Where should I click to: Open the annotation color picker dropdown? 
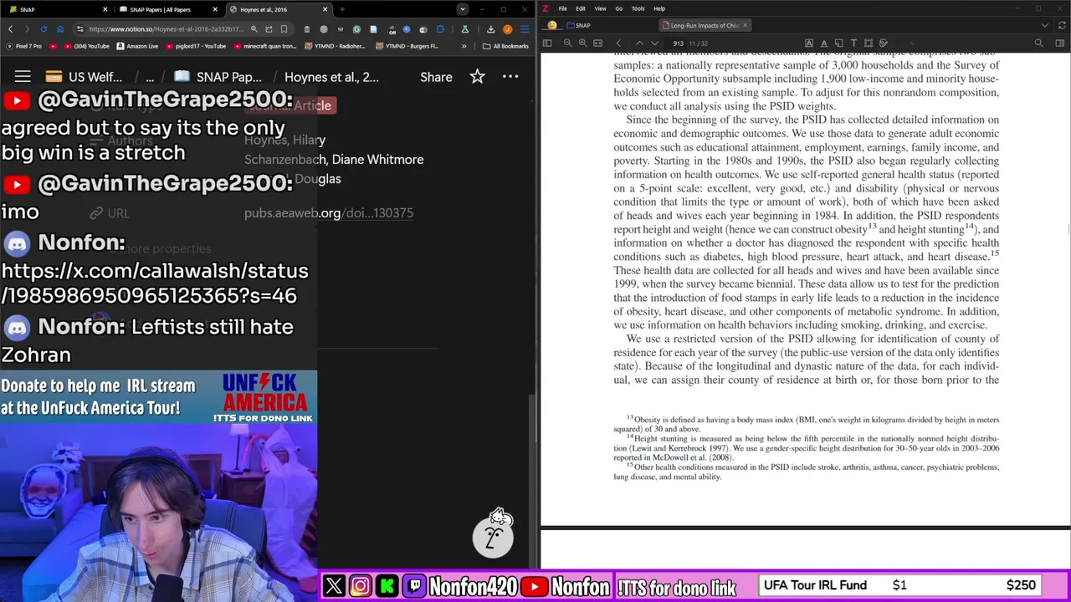[912, 43]
